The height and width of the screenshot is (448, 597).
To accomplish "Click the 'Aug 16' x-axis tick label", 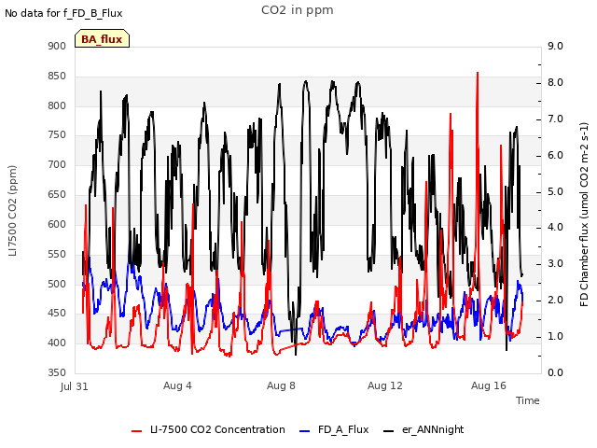I will (x=489, y=385).
